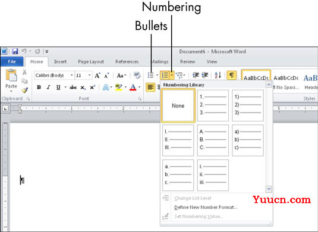The height and width of the screenshot is (232, 318).
Task: Click the Numbering dropdown arrow
Action: coord(172,76)
